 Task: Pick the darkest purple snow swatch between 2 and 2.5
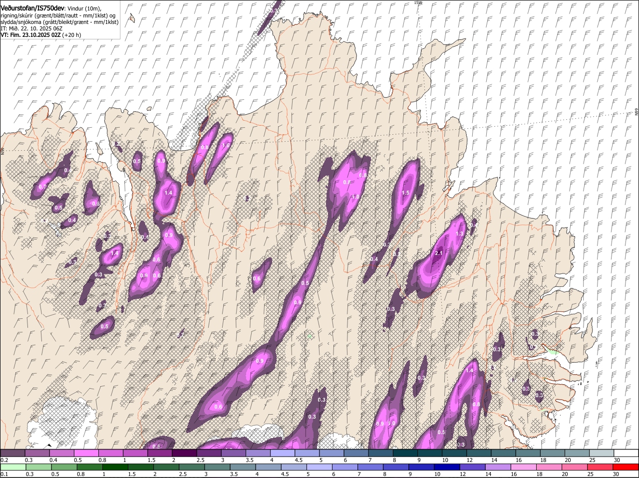(x=185, y=453)
